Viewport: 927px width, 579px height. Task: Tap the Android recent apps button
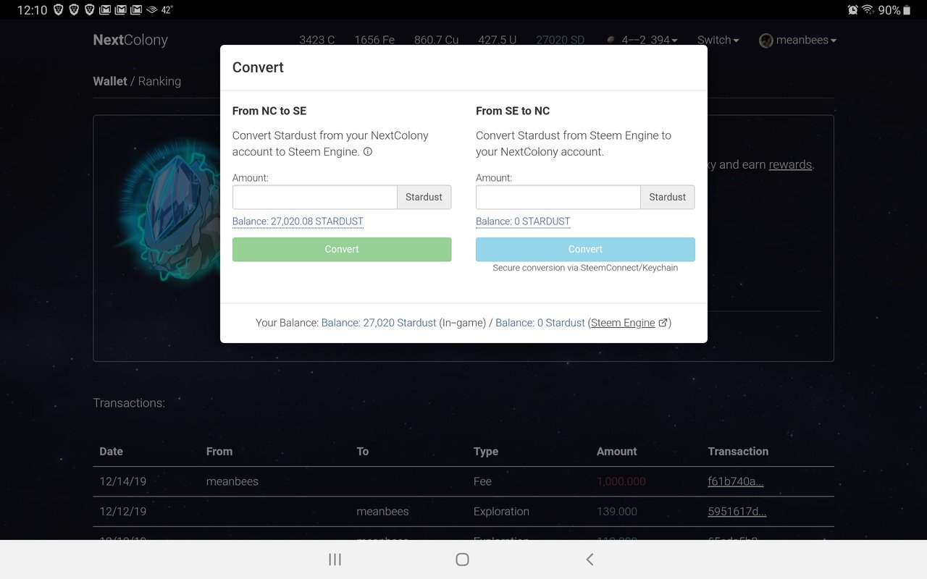[335, 559]
